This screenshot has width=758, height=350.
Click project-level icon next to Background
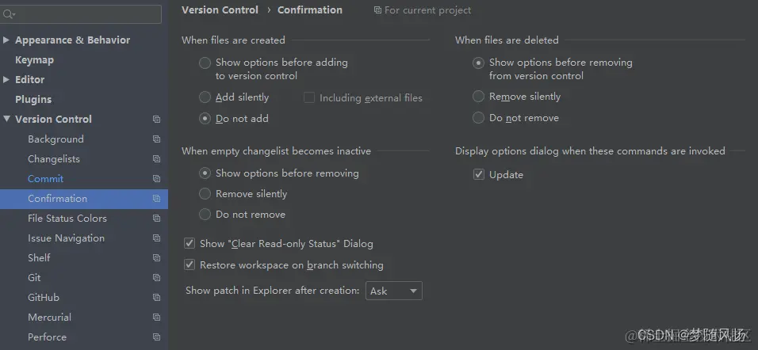pos(156,139)
